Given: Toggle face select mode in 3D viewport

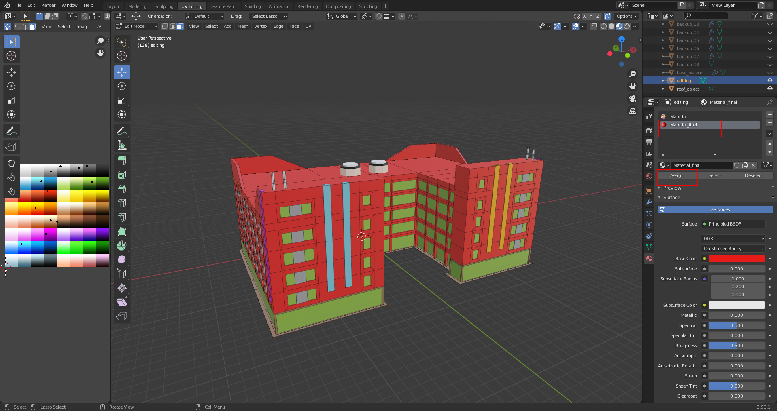Looking at the screenshot, I should pos(180,26).
